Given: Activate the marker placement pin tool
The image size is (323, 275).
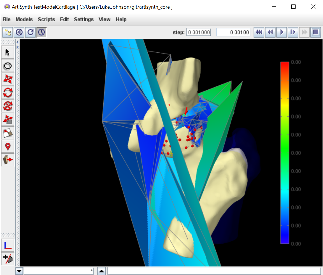Looking at the screenshot, I should [x=8, y=146].
